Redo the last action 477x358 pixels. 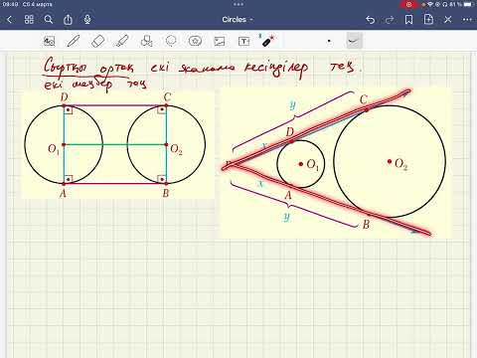[390, 20]
